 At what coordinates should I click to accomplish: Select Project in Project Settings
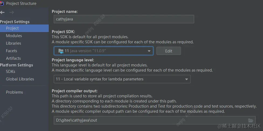tap(24, 28)
